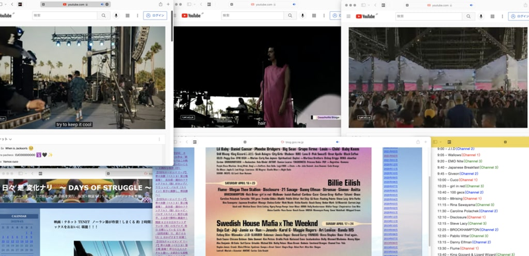This screenshot has height=256, width=529.
Task: Click 10:25 – girl in red entry
Action: point(460,186)
